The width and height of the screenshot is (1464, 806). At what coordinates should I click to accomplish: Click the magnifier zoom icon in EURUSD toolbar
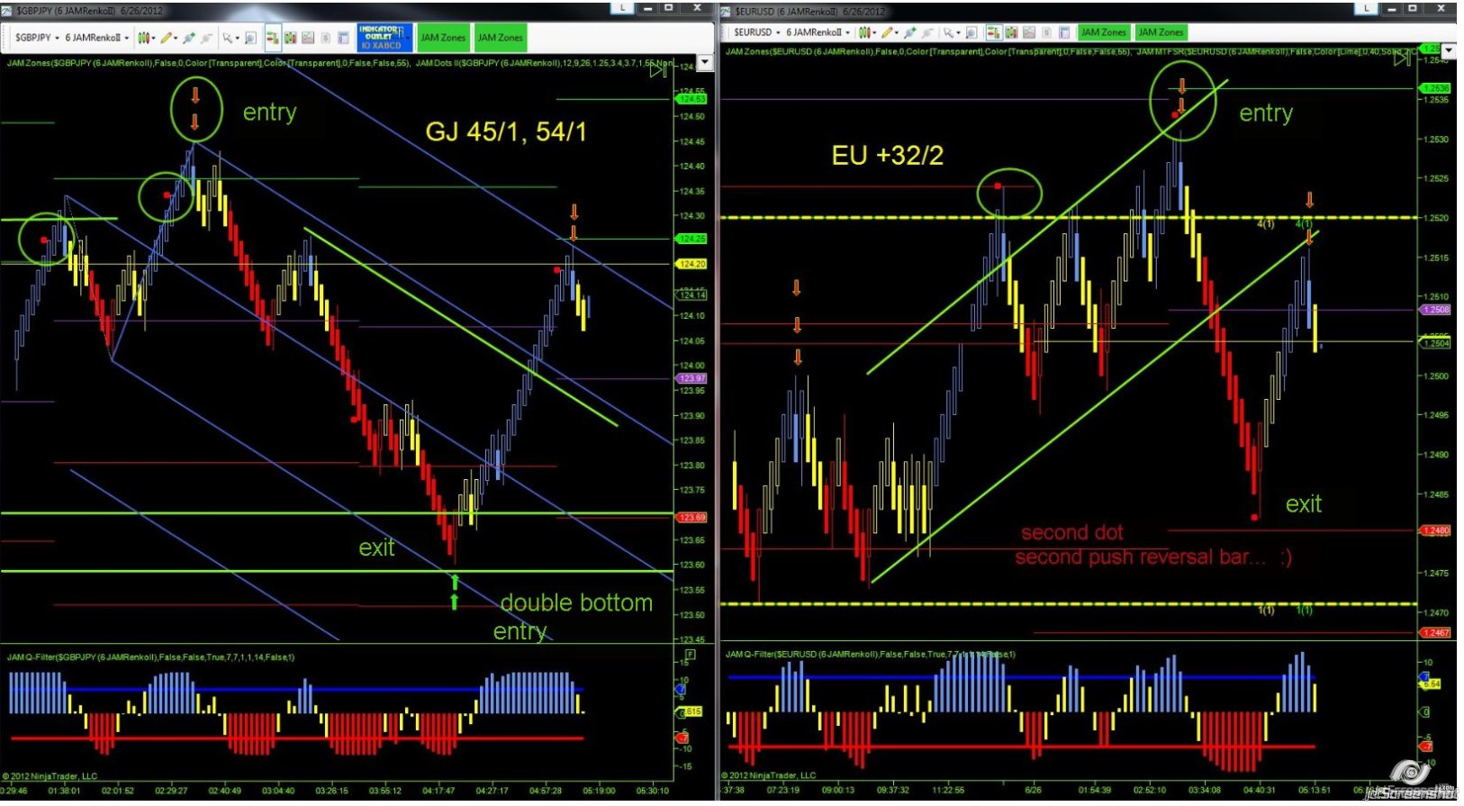[x=971, y=32]
